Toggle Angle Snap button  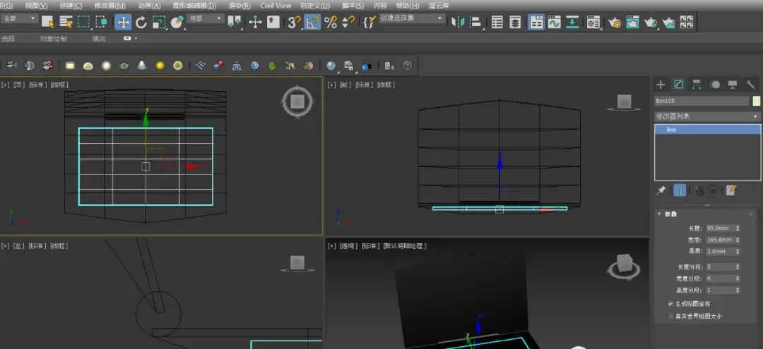[312, 22]
